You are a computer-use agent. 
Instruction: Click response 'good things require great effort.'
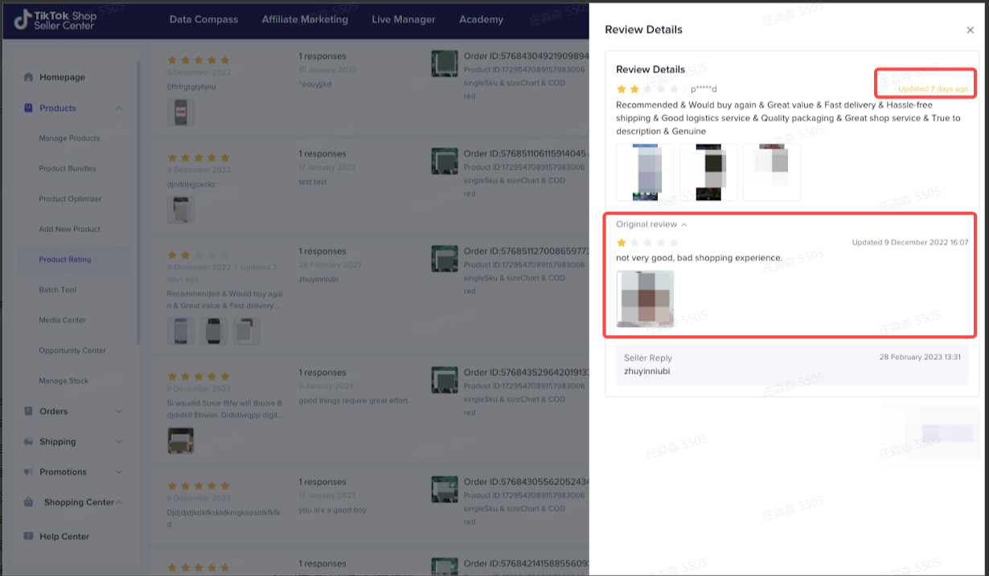(x=354, y=400)
